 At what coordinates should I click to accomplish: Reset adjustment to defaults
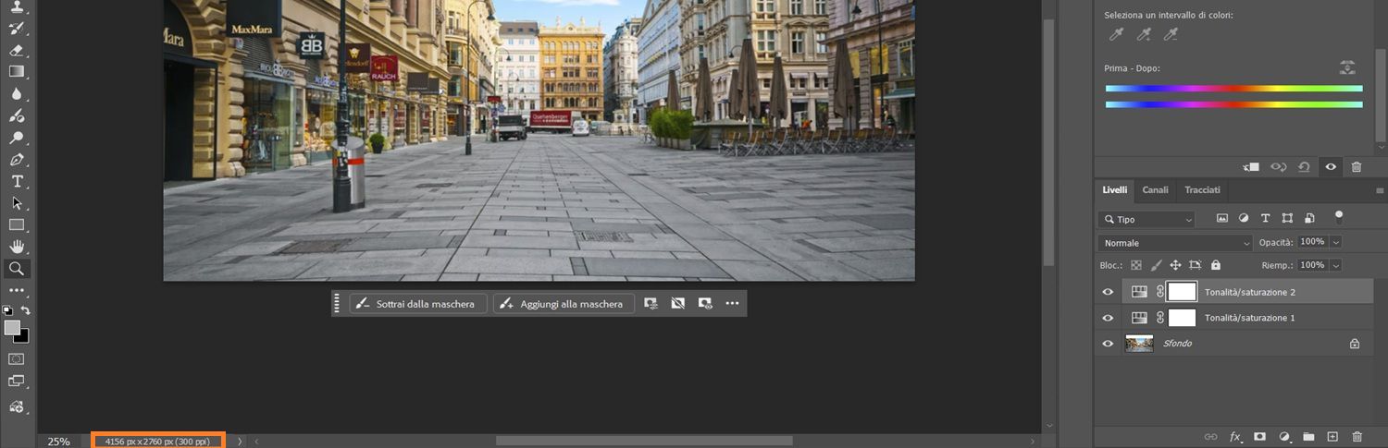click(x=1304, y=167)
